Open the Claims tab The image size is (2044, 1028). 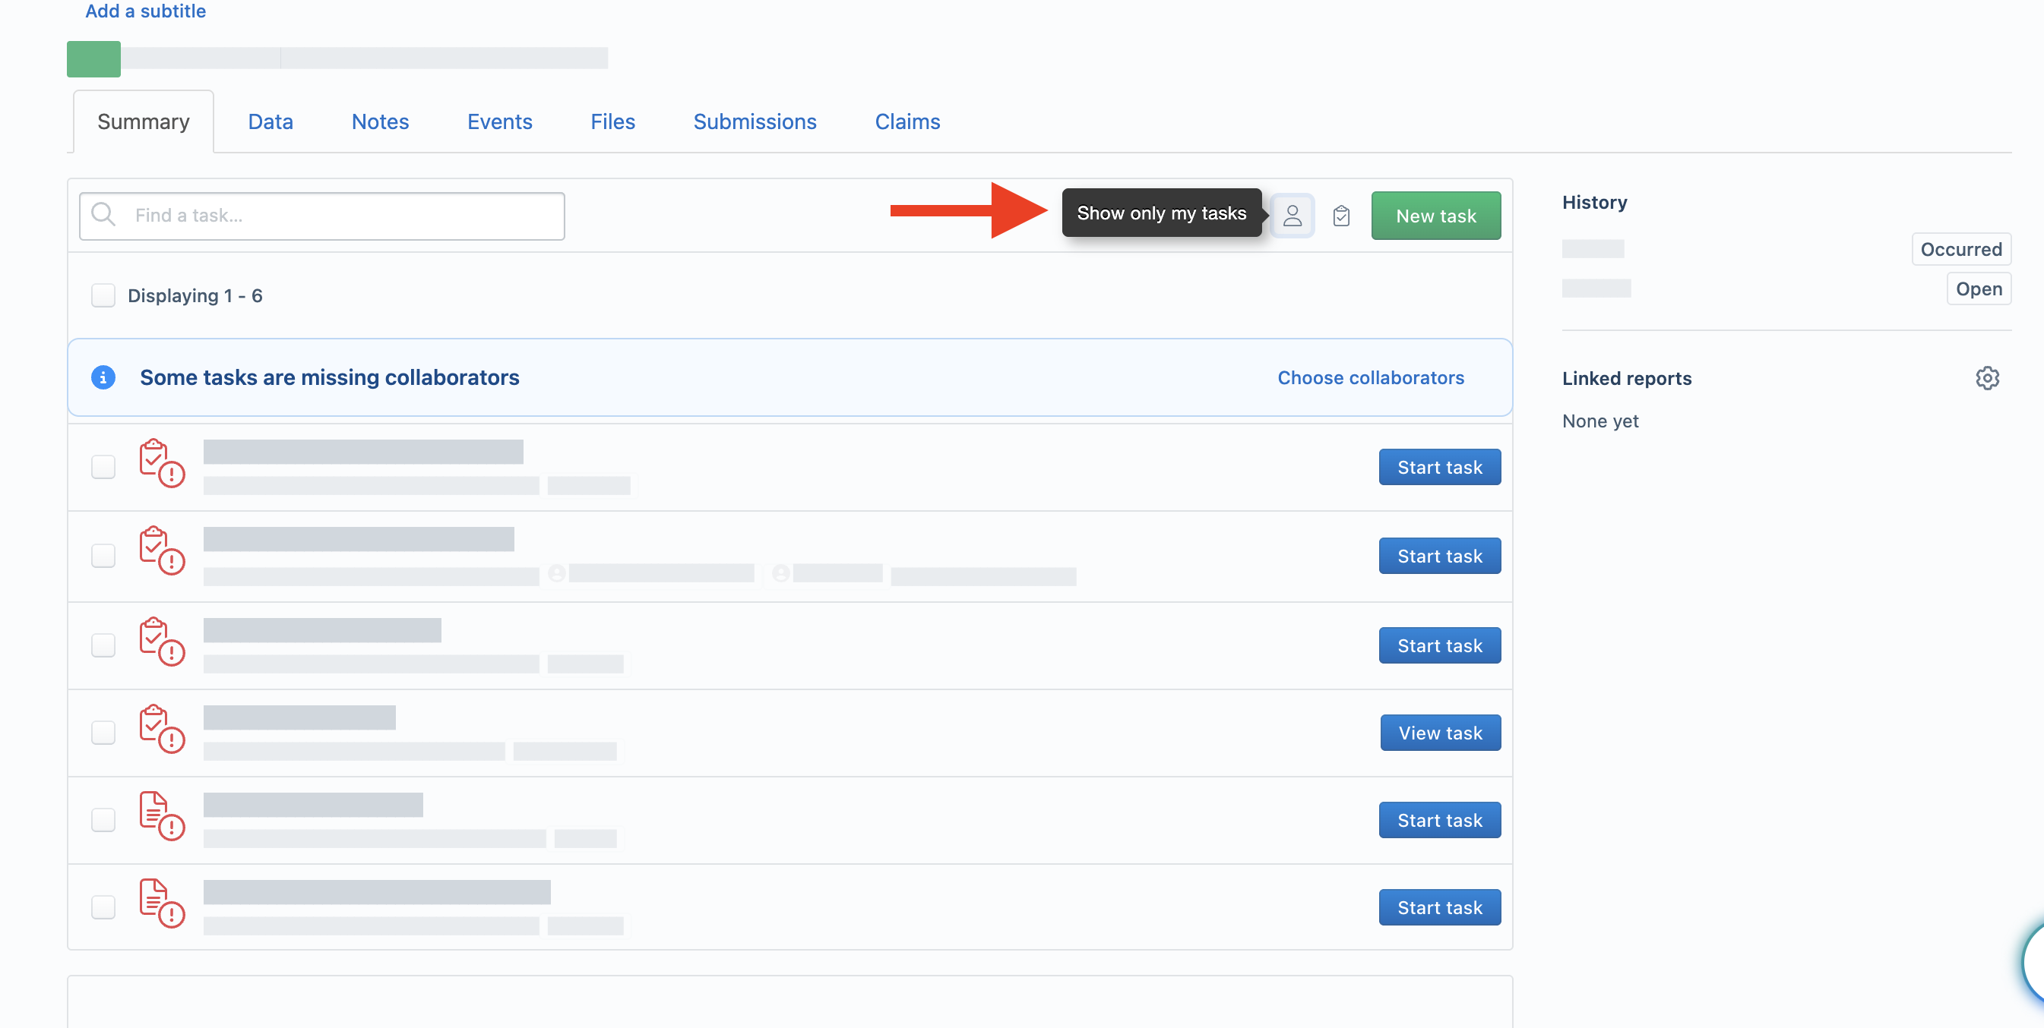pyautogui.click(x=907, y=122)
